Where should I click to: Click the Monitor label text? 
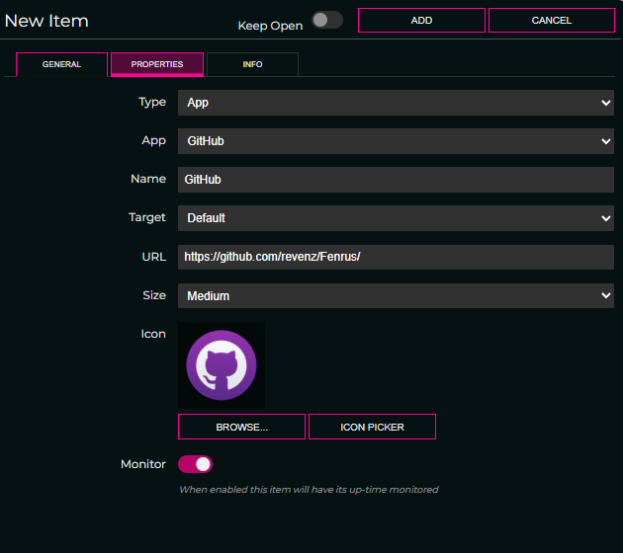point(143,464)
